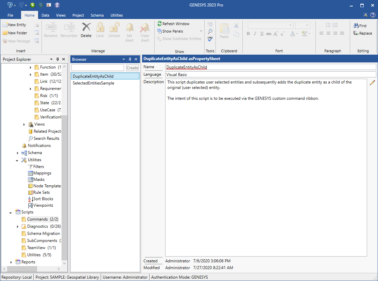The width and height of the screenshot is (378, 281).
Task: Switch to the Utilities ribbon tab
Action: [x=117, y=15]
